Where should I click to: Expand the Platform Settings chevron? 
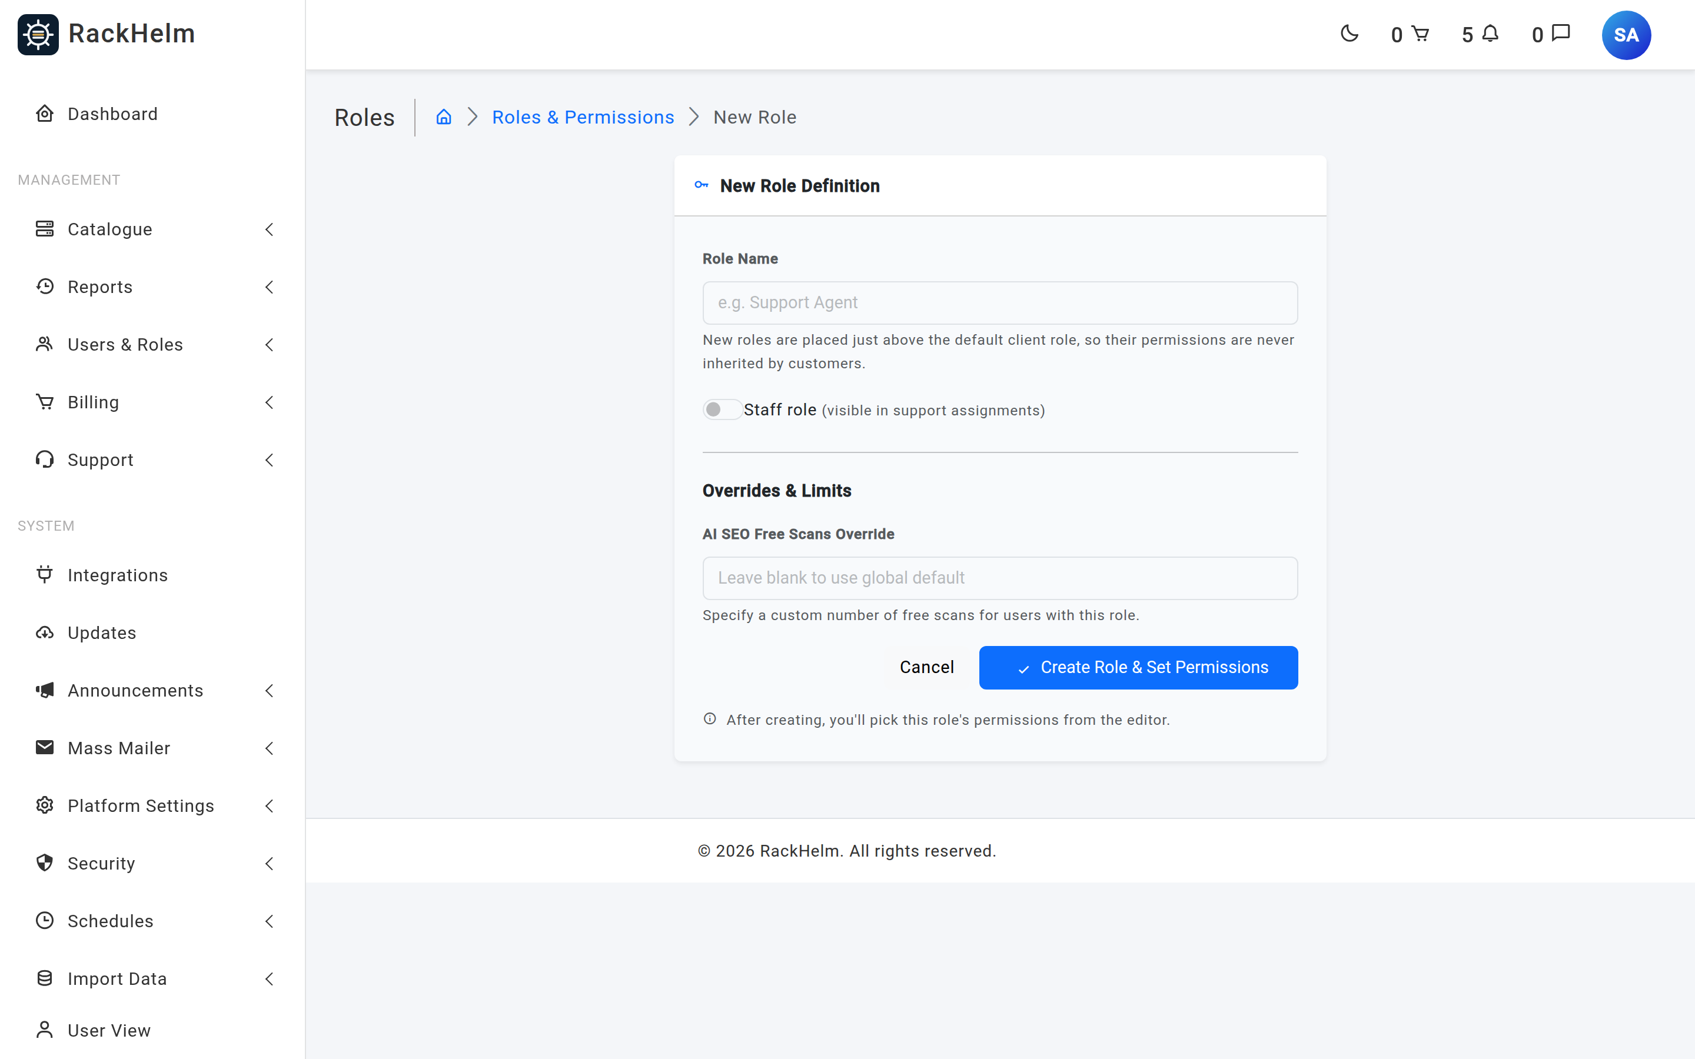269,805
